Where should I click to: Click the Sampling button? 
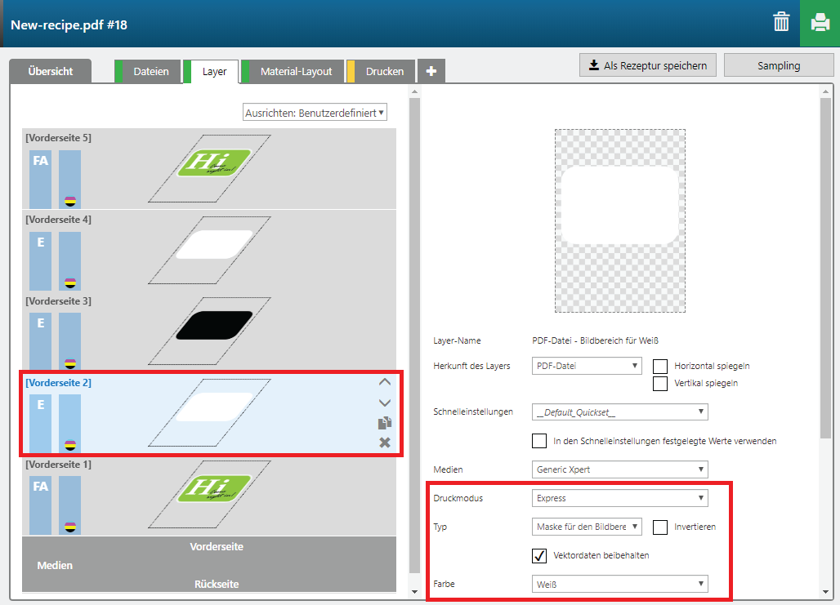point(778,65)
